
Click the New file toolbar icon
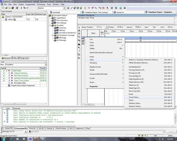point(3,8)
